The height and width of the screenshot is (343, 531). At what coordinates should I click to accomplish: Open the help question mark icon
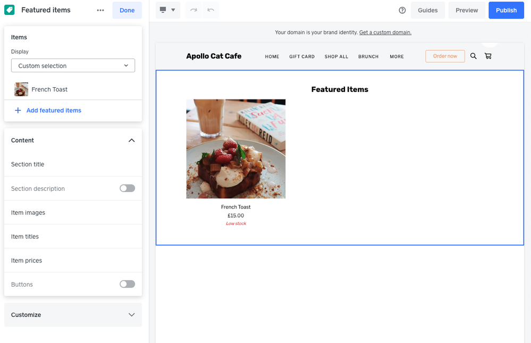[x=402, y=10]
